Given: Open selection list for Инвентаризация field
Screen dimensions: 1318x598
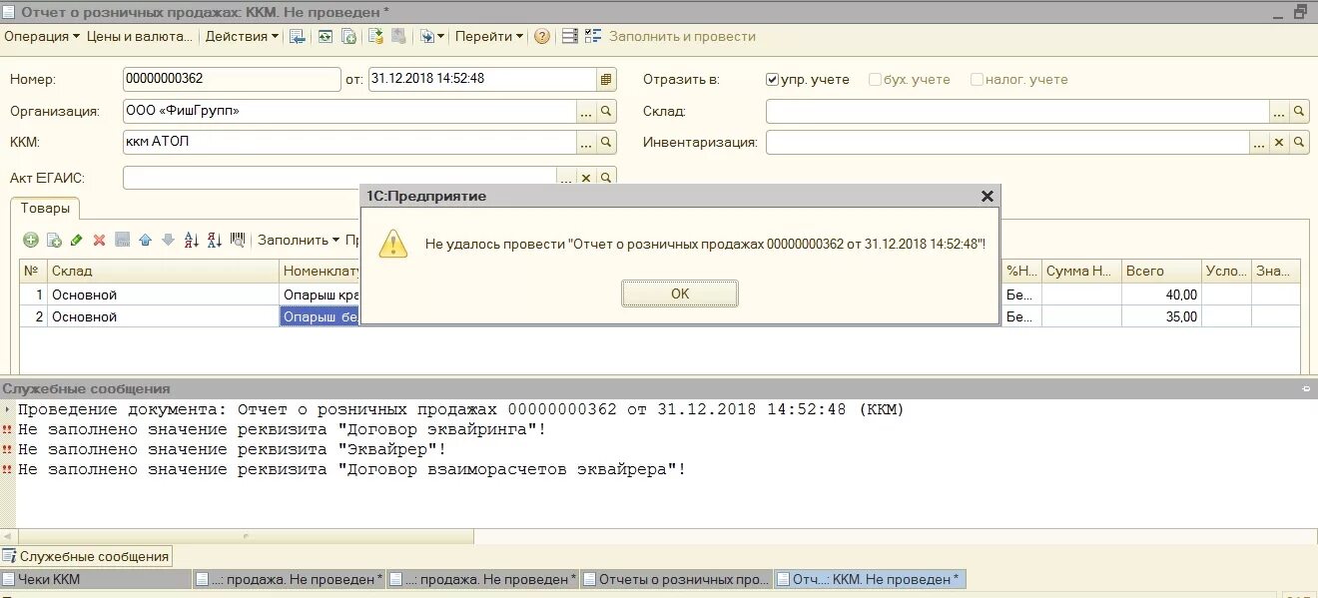Looking at the screenshot, I should point(1259,143).
